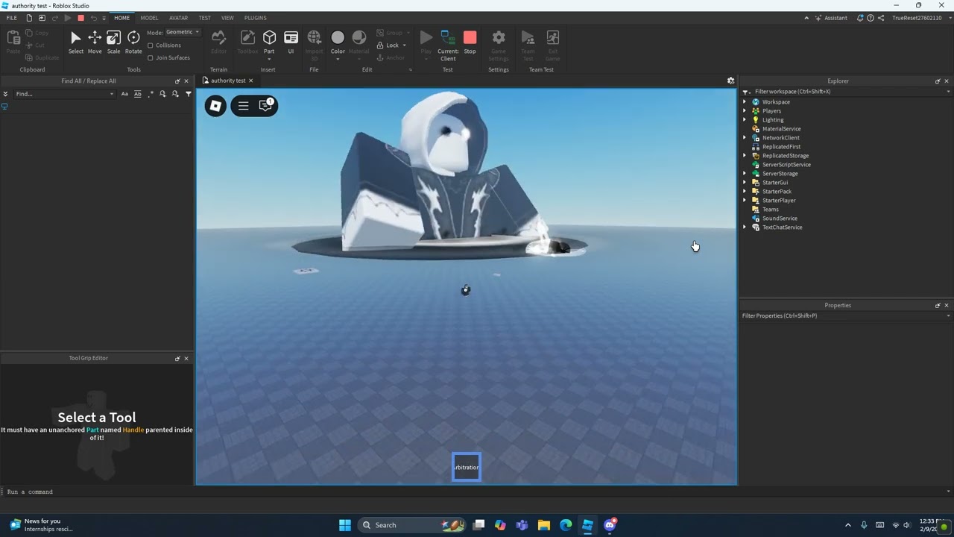Click the share icon in the title bar

pos(881,18)
